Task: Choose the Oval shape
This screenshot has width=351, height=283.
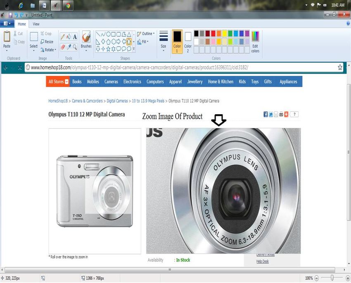Action: click(108, 34)
